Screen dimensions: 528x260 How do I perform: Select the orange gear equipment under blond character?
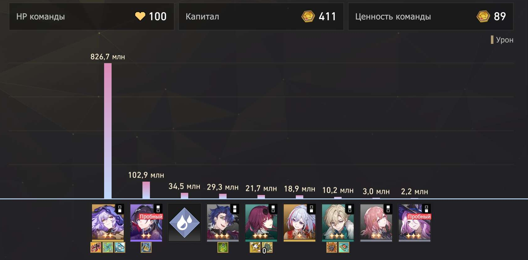[x=332, y=248]
